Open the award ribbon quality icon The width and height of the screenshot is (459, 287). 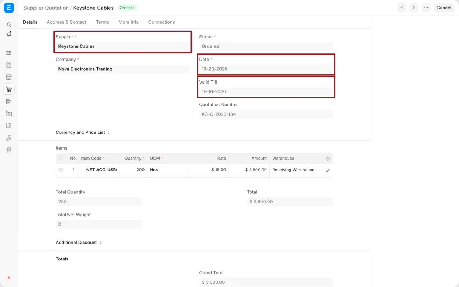(9, 150)
